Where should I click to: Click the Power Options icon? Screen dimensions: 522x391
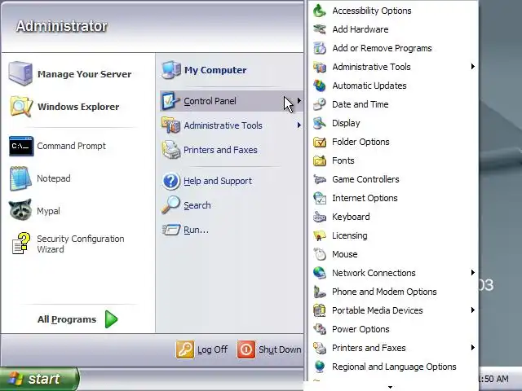point(320,329)
